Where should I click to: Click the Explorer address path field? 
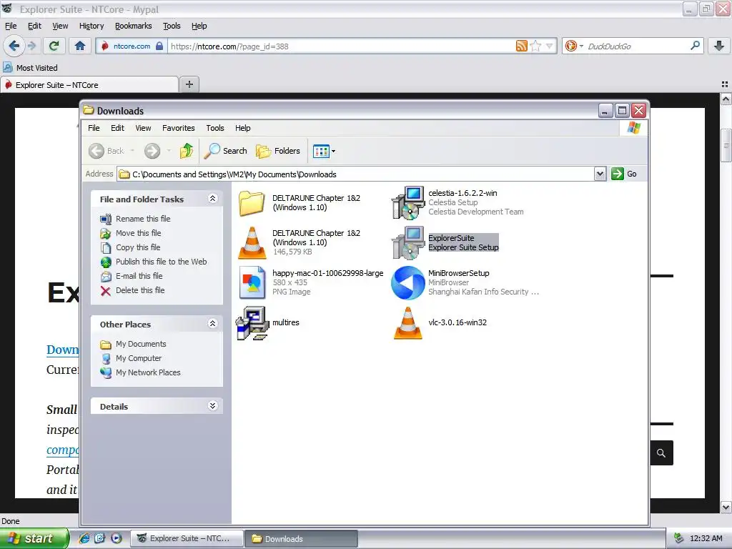[356, 174]
